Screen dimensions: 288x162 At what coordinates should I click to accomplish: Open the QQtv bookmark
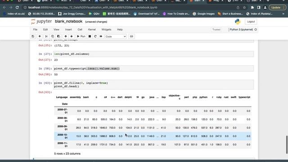click(94, 14)
